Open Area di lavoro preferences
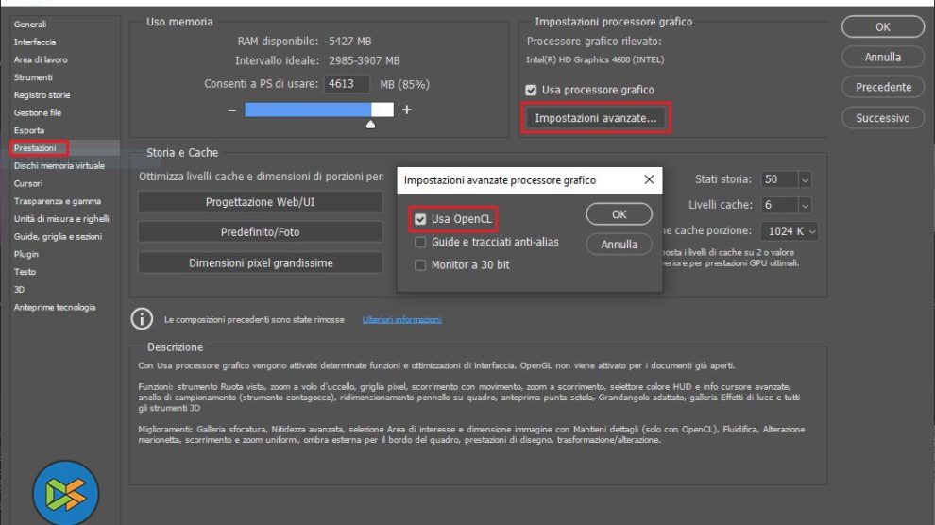The width and height of the screenshot is (935, 525). (x=41, y=59)
